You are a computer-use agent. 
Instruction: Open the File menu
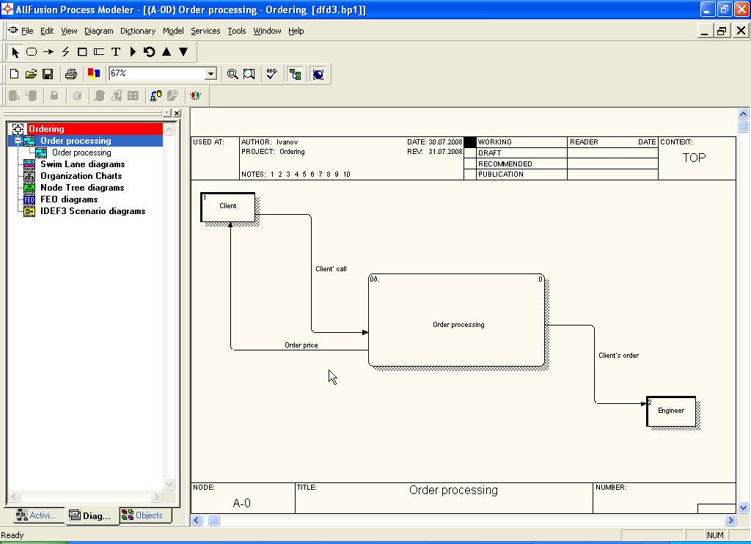click(27, 31)
